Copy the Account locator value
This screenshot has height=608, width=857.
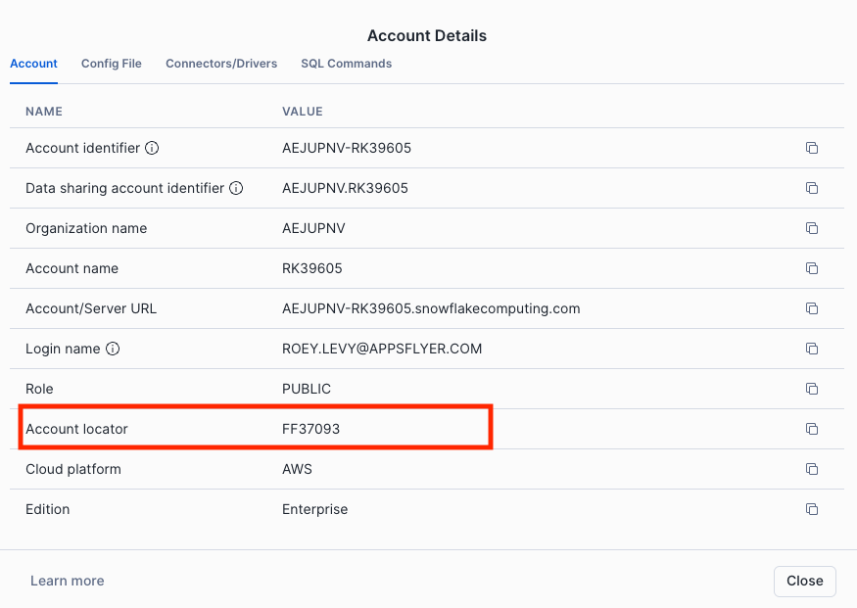click(811, 429)
